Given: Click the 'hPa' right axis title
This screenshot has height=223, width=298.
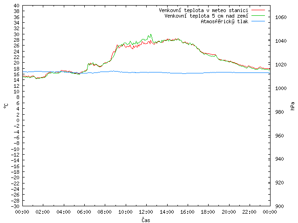Looking at the screenshot, I should [x=292, y=106].
